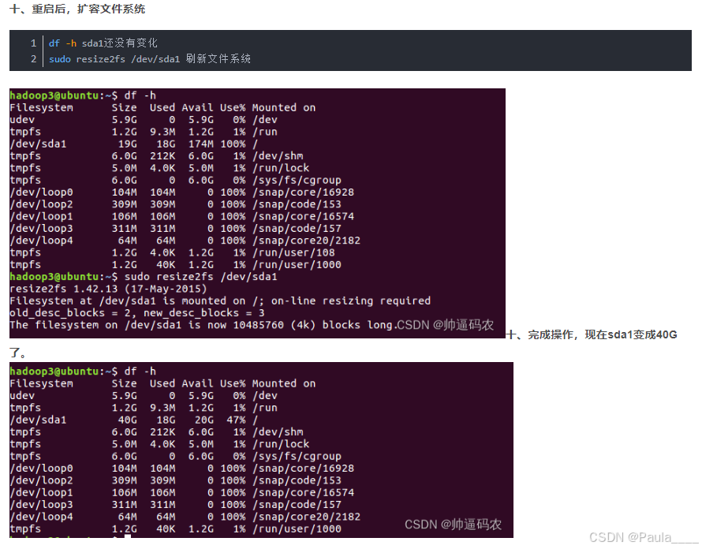Click '/snap/core/16928' in the lower terminal
This screenshot has height=549, width=702.
click(x=303, y=468)
